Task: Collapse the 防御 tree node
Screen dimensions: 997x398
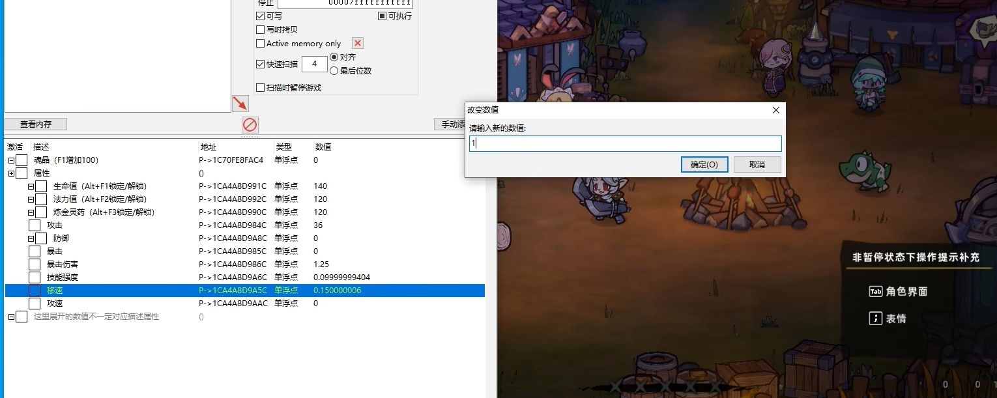Action: pos(31,238)
